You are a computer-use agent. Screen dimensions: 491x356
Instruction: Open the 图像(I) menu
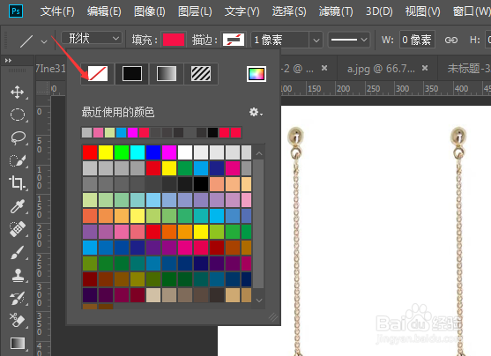click(x=149, y=11)
